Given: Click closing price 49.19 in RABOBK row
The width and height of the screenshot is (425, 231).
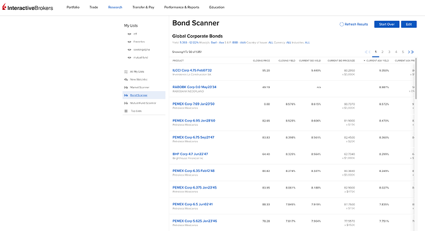Looking at the screenshot, I should click(266, 87).
